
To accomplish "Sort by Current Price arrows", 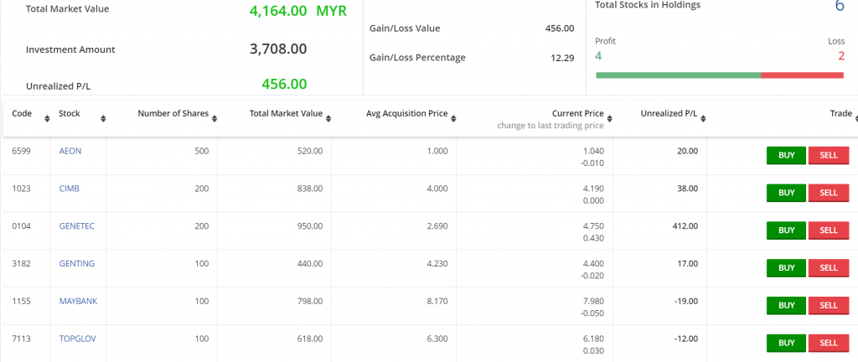I will coord(610,119).
